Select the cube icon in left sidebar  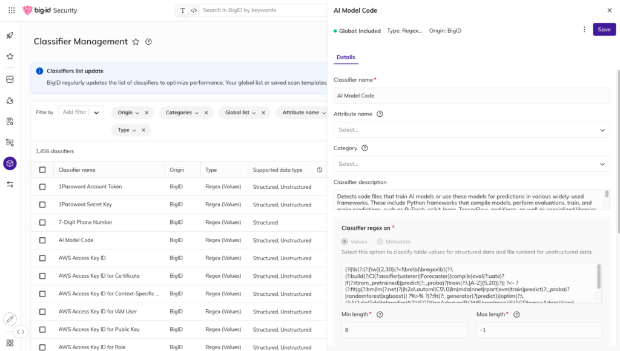coord(10,163)
